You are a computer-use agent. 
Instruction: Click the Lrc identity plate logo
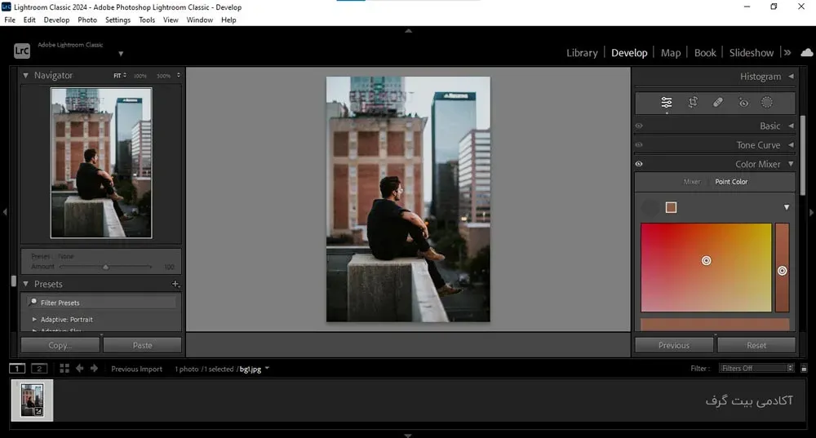pos(22,51)
